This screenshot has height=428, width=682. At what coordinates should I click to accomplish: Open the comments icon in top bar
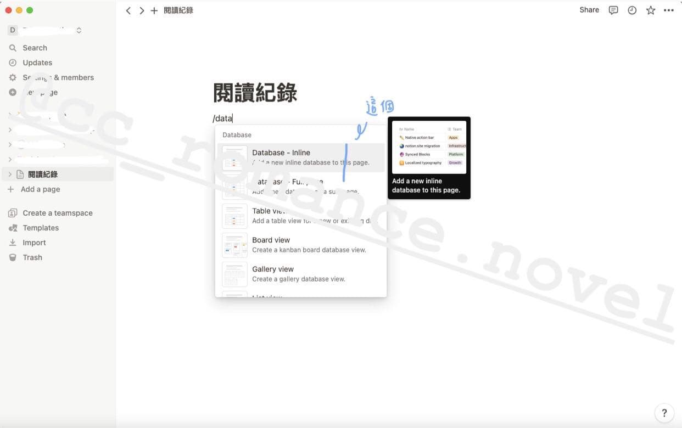[613, 10]
